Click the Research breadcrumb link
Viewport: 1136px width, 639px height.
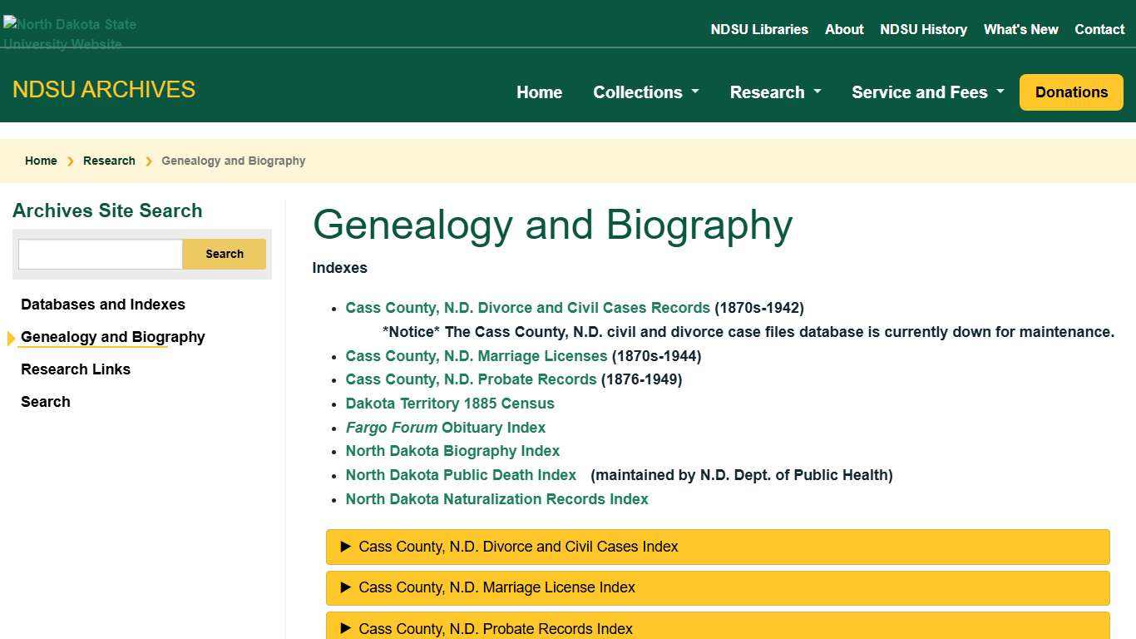click(x=109, y=161)
